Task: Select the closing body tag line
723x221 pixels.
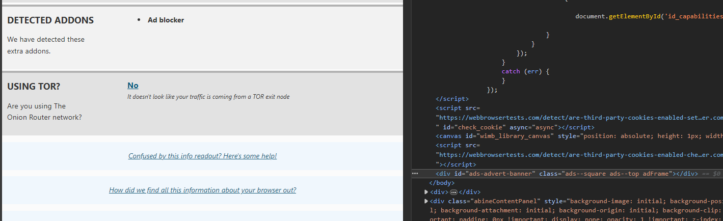Action: coord(442,183)
